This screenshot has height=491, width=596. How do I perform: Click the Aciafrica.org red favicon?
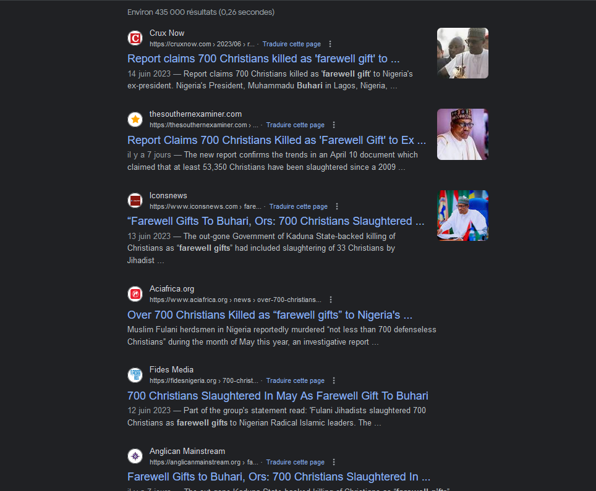click(x=135, y=294)
